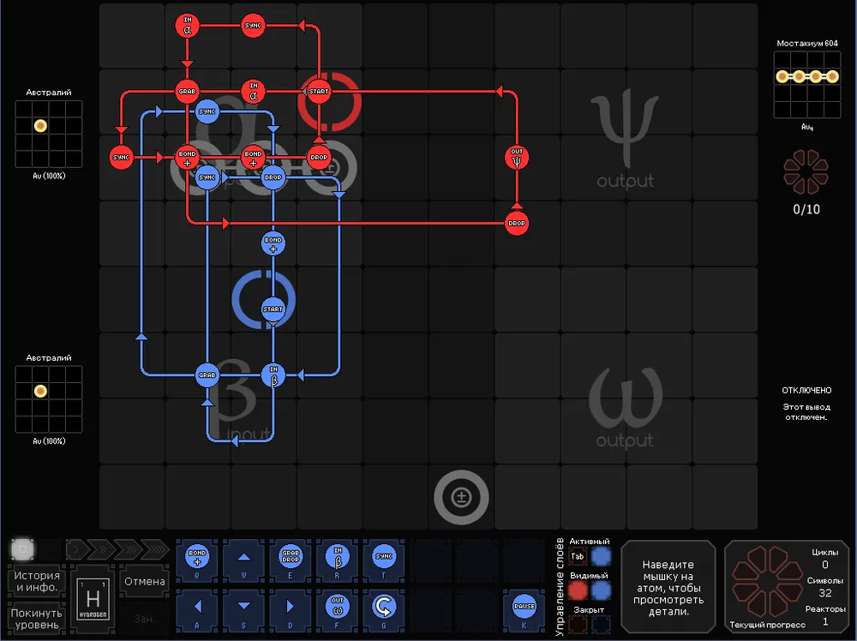Screen dimensions: 857x641
Task: Click the Символы count 32
Action: 824,593
